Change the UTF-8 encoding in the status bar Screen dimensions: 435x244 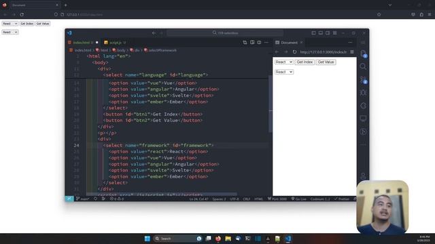234,199
